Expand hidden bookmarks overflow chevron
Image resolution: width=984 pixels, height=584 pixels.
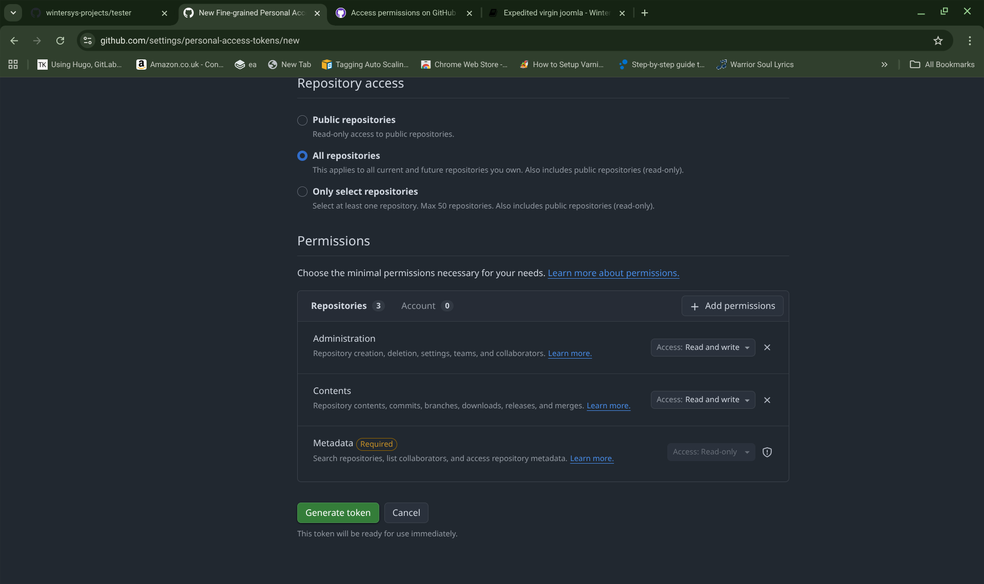884,65
